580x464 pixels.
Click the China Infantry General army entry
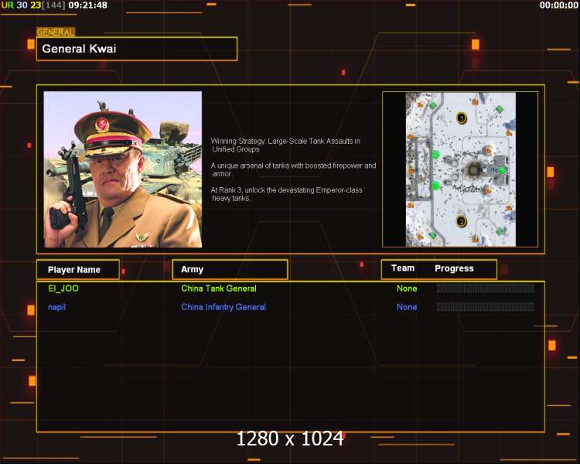223,307
